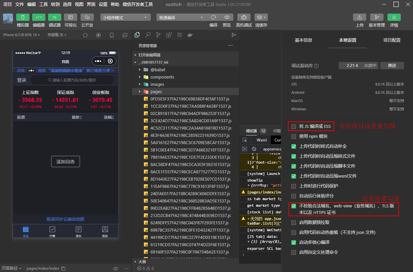413x272 pixels.
Task: Open the source control icon in editor sidebar
Action: [158, 35]
